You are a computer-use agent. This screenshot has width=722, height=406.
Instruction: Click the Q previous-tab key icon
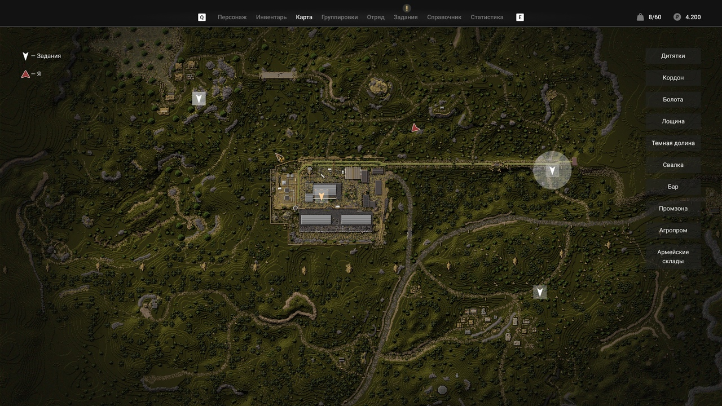coord(202,17)
